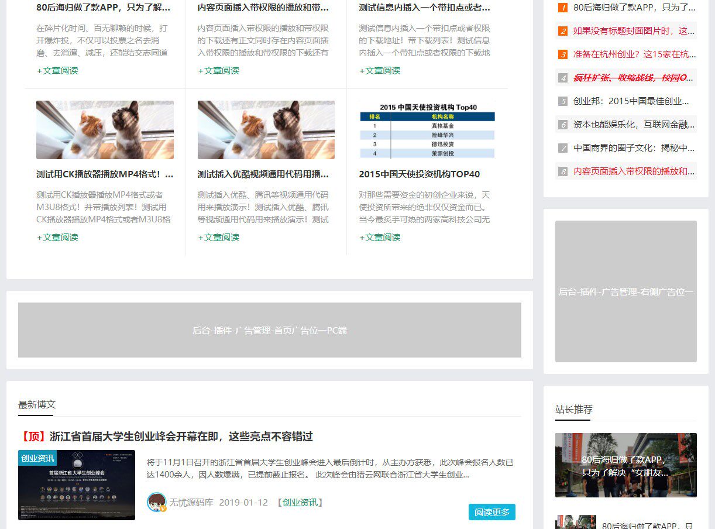
Task: Click the 2015中国天使投资机构 Top40 table image
Action: coord(427,129)
